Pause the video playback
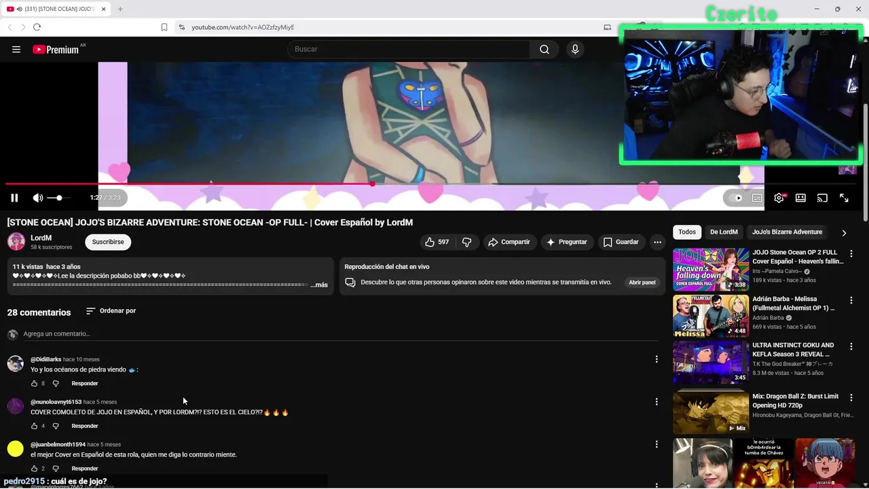869x489 pixels. point(14,198)
